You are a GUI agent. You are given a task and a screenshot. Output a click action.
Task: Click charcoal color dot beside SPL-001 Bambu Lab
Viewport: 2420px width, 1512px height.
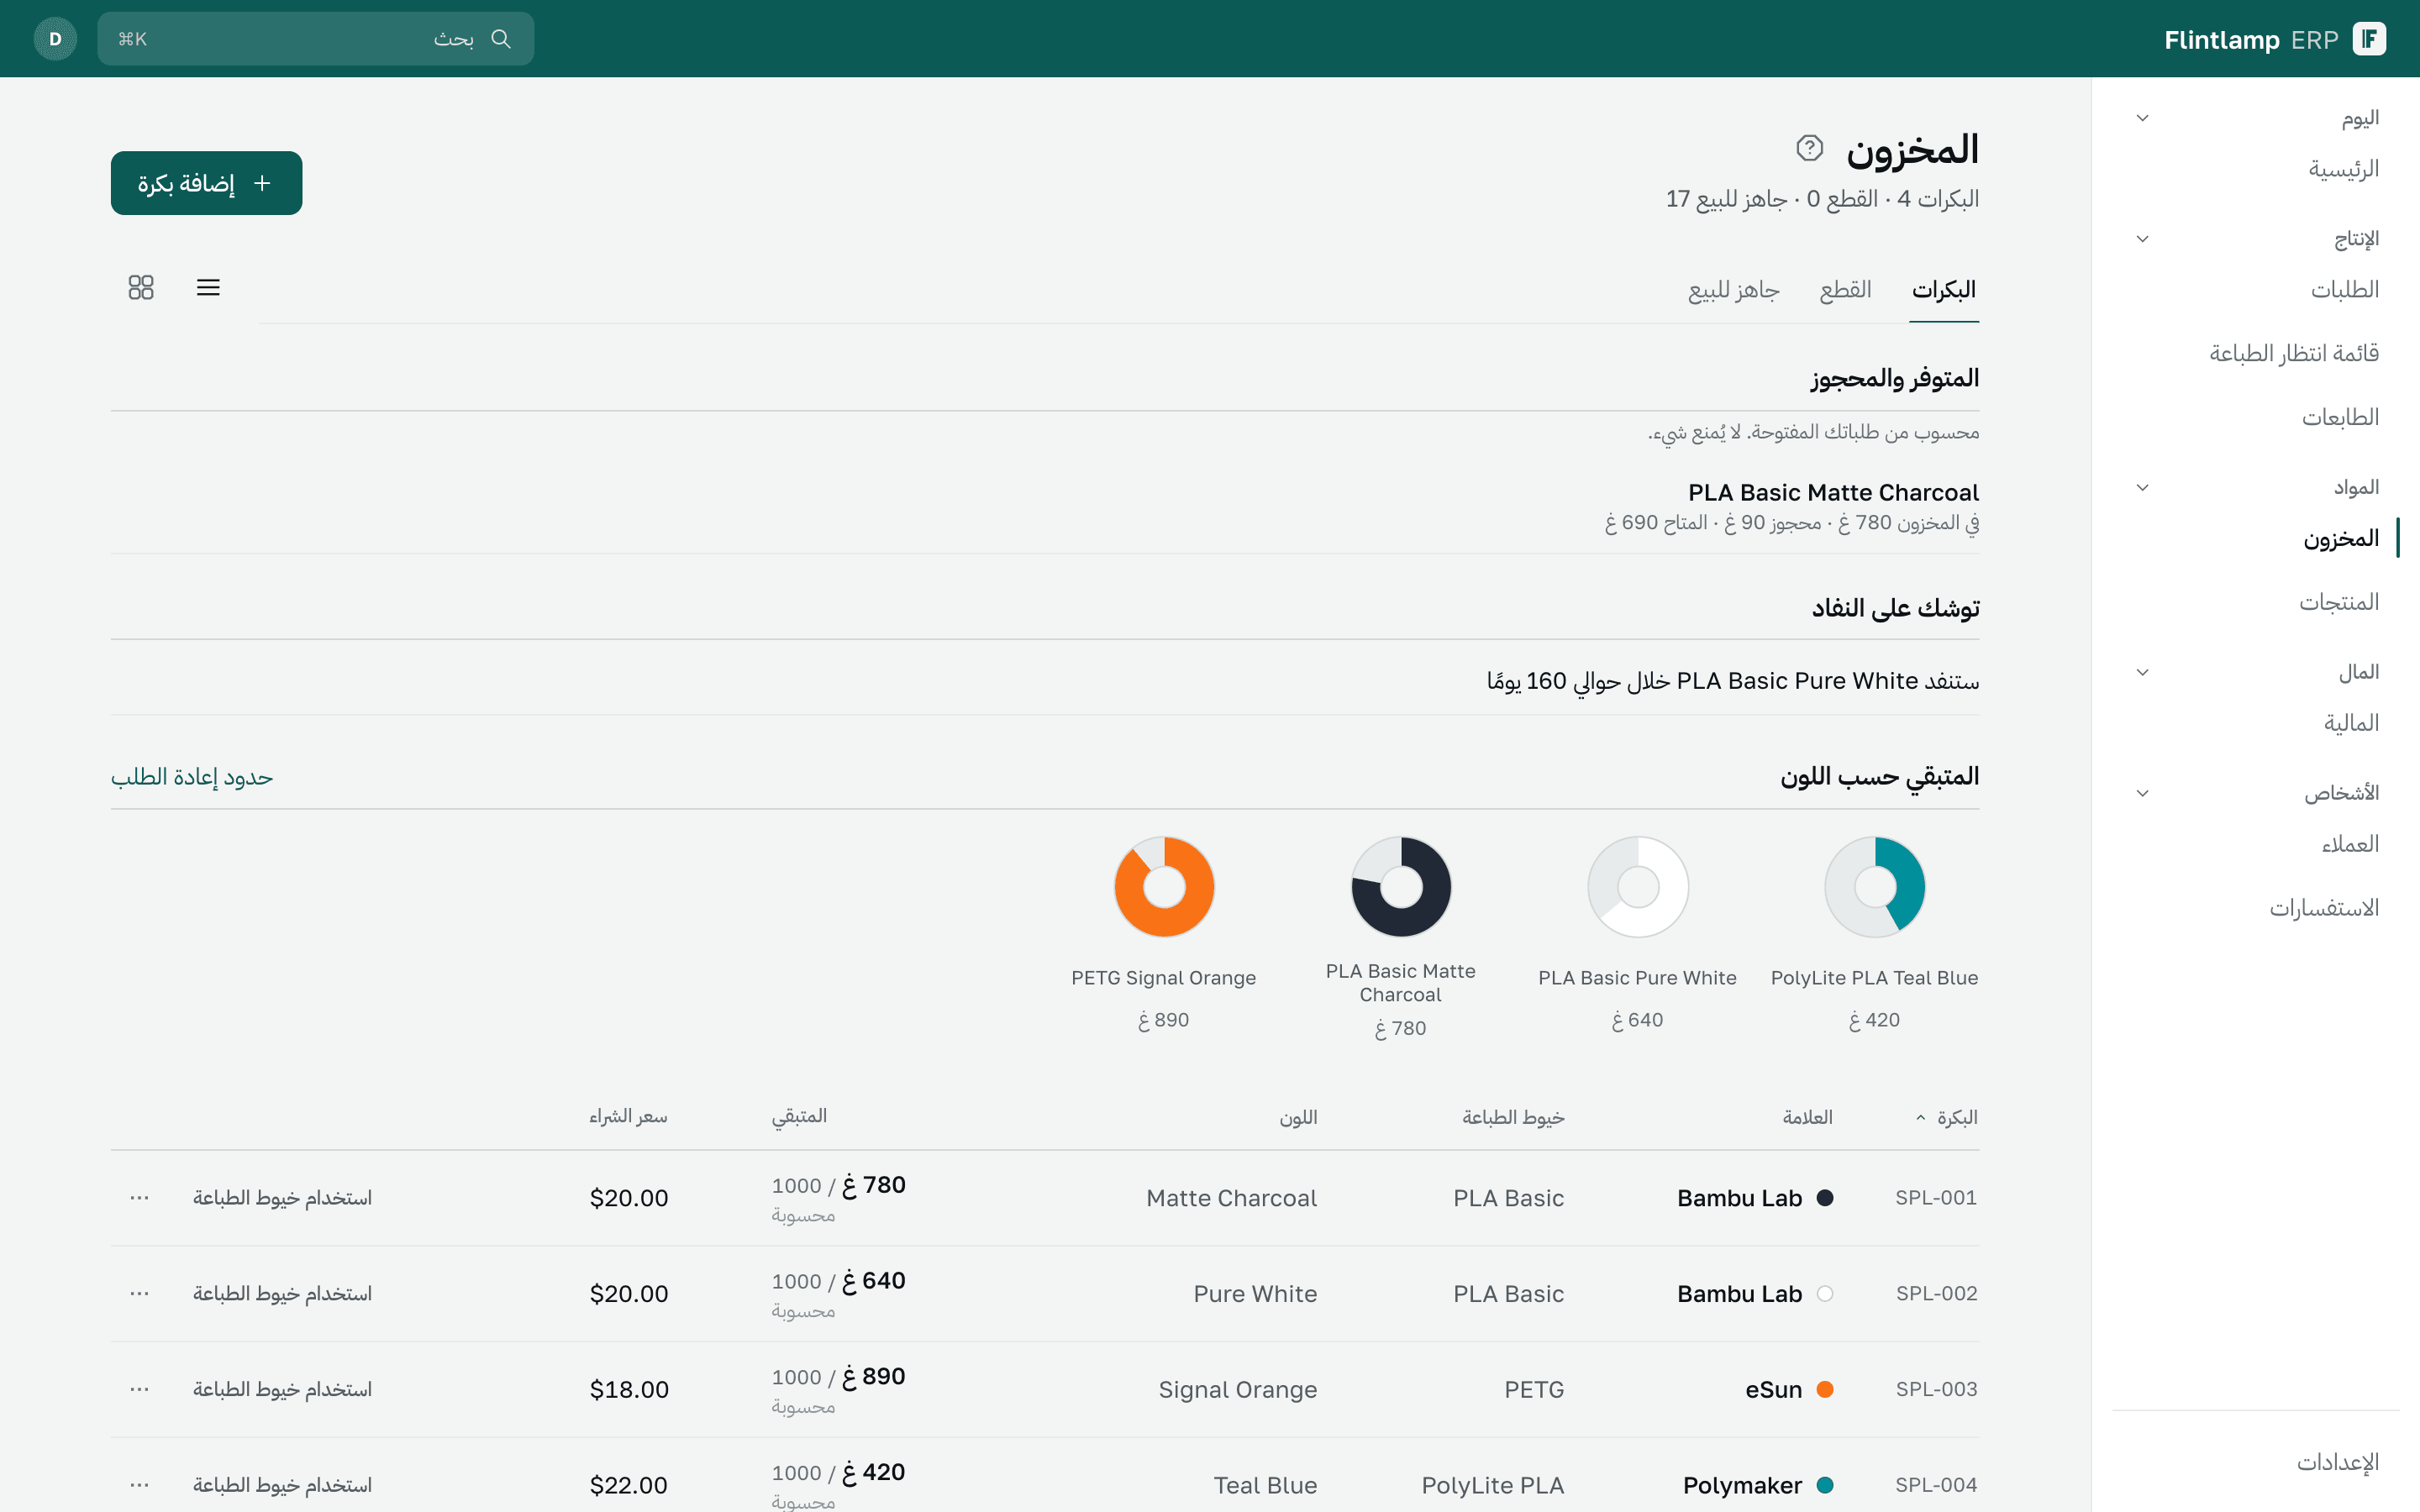pyautogui.click(x=1825, y=1198)
